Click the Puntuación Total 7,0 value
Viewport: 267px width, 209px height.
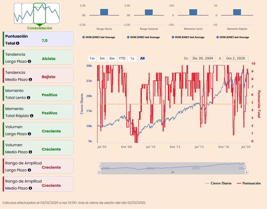click(45, 41)
